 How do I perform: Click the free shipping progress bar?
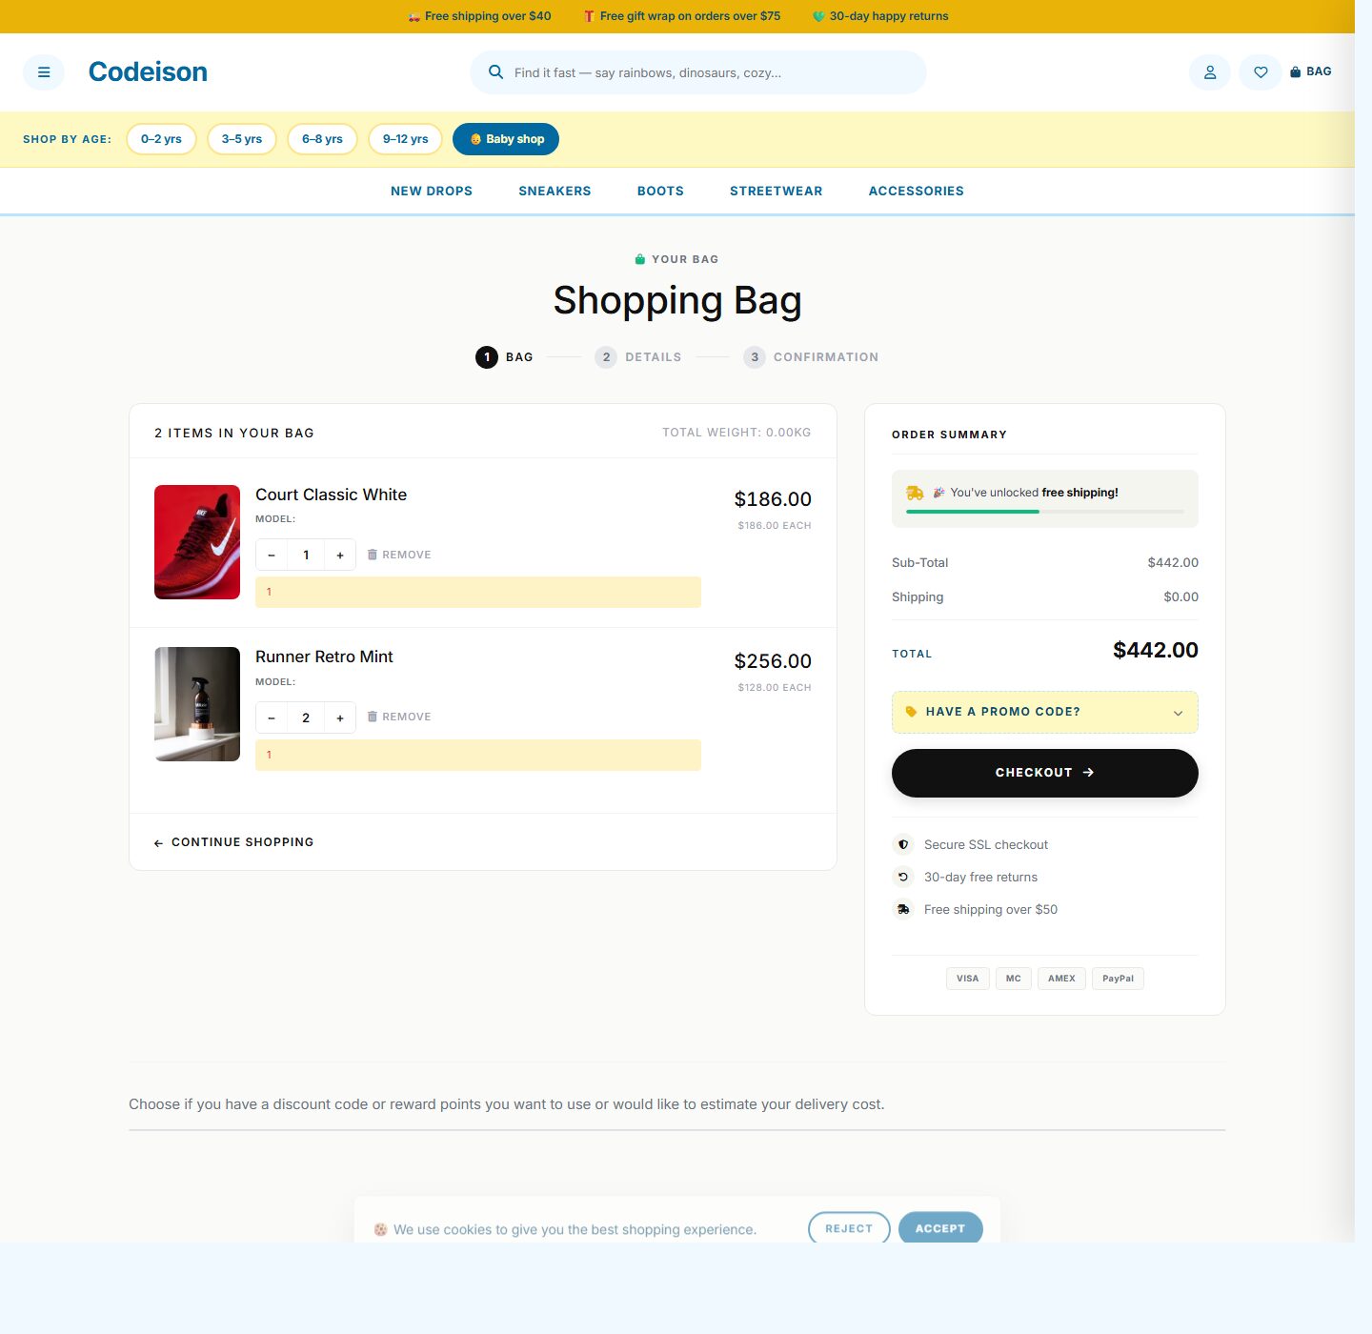coord(1044,512)
